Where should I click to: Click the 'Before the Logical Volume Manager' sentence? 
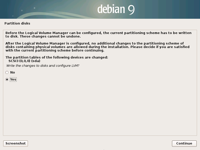pos(98,35)
